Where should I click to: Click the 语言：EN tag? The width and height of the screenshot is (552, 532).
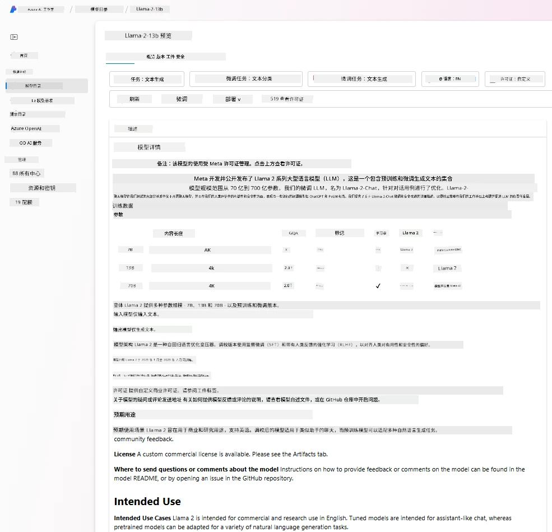click(450, 79)
